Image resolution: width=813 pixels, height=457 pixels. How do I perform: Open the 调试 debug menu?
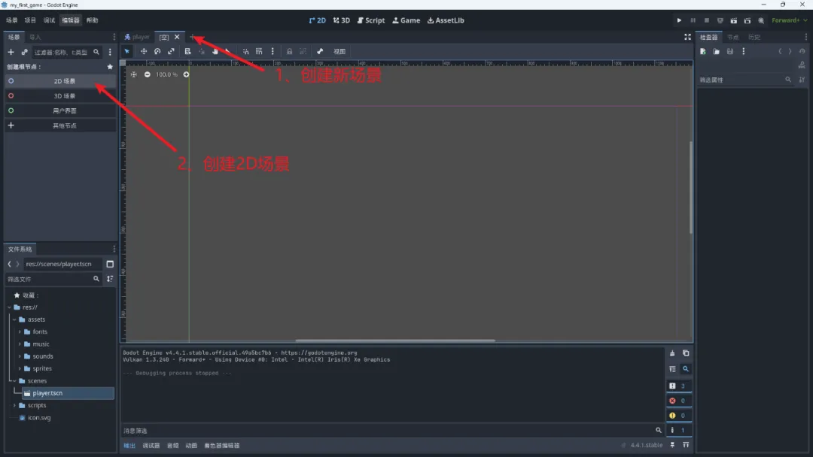pyautogui.click(x=49, y=20)
